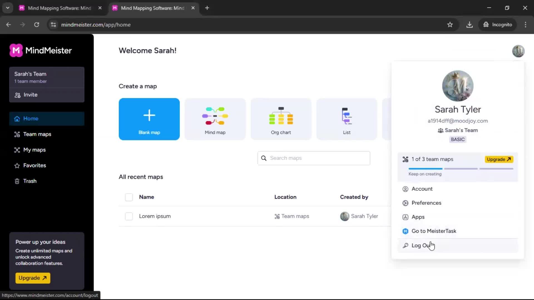Open the user avatar menu
This screenshot has height=300, width=534.
click(518, 51)
